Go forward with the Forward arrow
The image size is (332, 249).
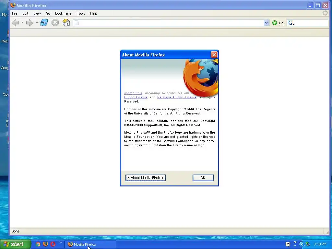(30, 23)
